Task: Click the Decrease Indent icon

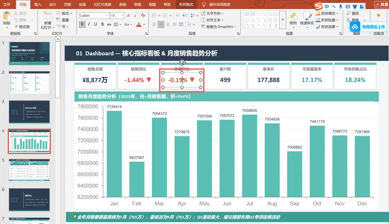Action: click(178, 15)
